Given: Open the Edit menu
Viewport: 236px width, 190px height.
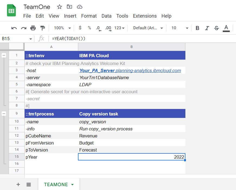Looking at the screenshot, I should click(x=40, y=16).
